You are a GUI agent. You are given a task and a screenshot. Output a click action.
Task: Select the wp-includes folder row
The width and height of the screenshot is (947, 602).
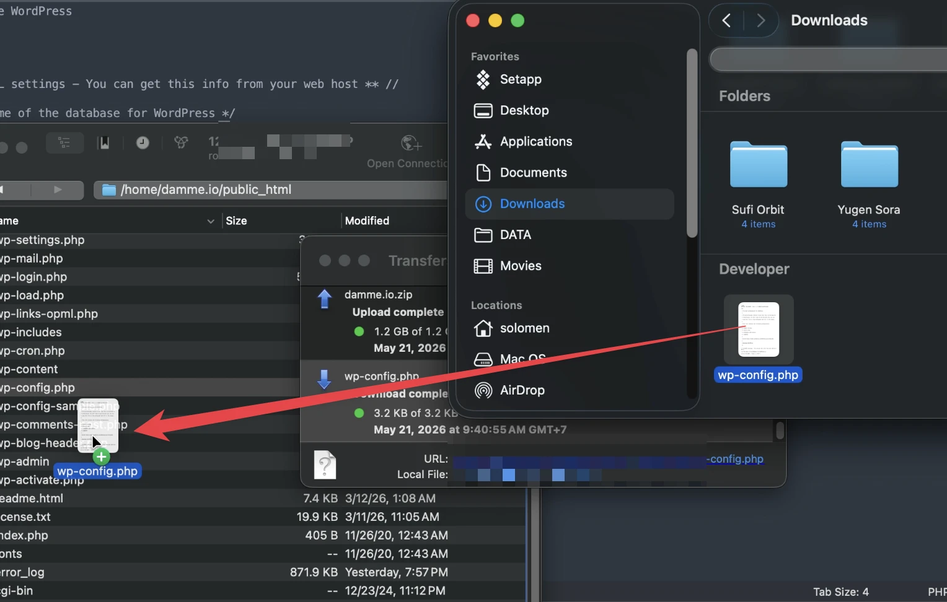click(149, 333)
